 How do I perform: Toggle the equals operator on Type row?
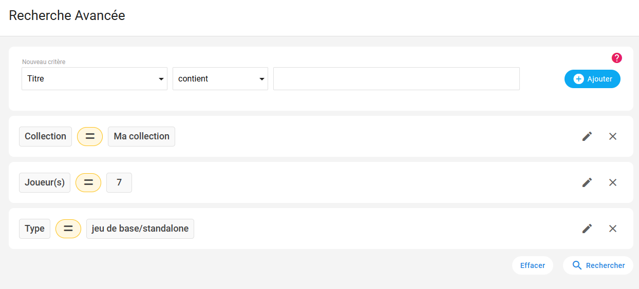(x=68, y=229)
